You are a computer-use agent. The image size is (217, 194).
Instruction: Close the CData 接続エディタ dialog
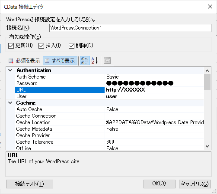[x=210, y=7]
